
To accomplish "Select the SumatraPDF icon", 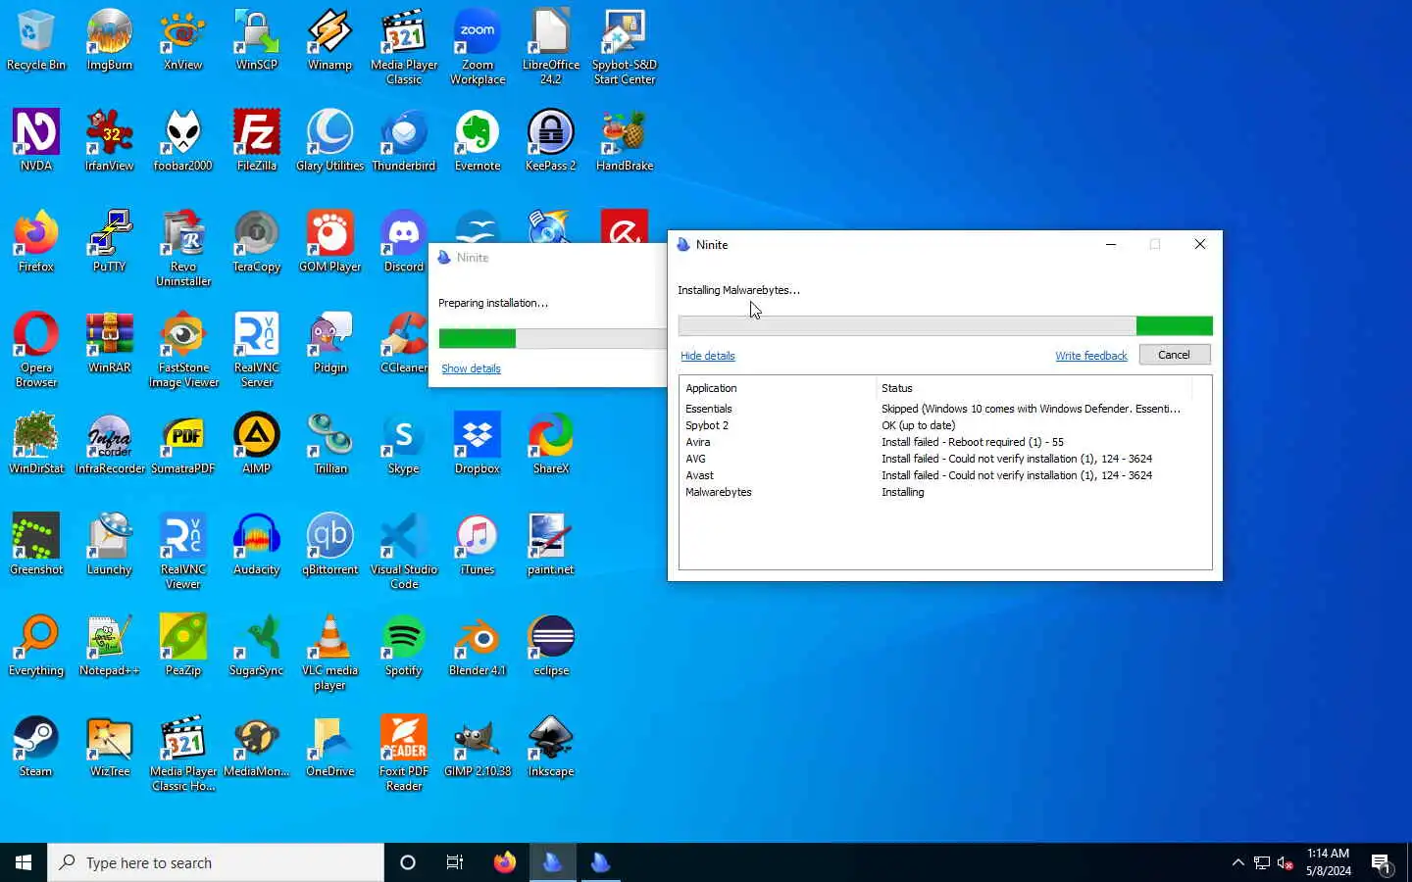I will (182, 444).
